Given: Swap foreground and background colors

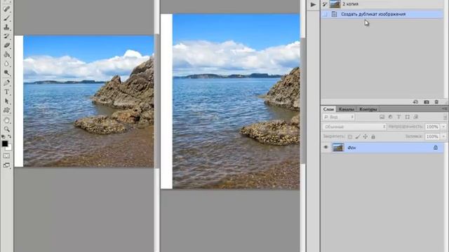Looking at the screenshot, I should pyautogui.click(x=9, y=136).
